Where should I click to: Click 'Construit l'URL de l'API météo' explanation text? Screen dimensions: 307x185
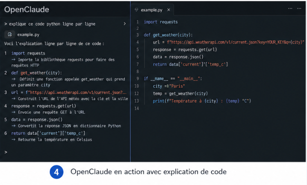[x=73, y=99]
